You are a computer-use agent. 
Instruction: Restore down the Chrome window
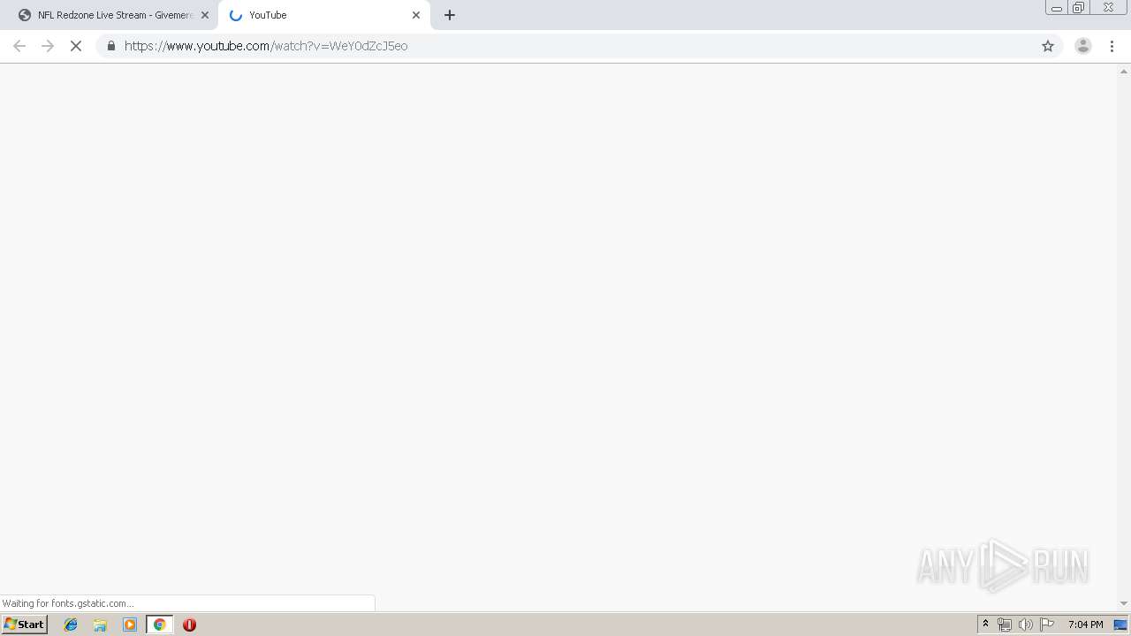[1078, 8]
